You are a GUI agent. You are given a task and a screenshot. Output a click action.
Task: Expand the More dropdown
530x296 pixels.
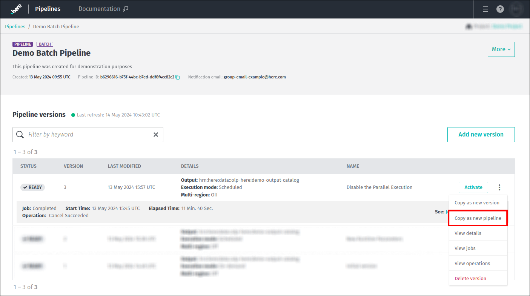click(501, 49)
